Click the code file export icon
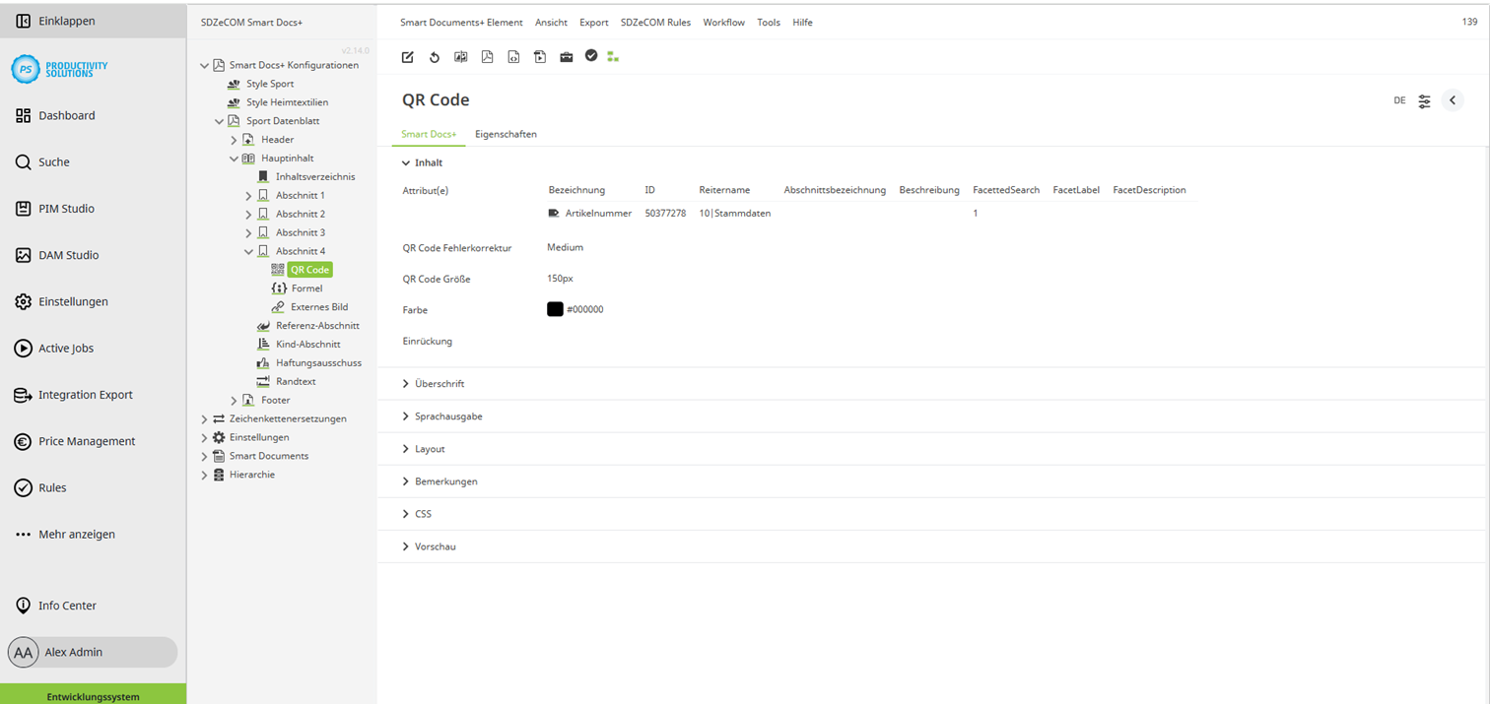The width and height of the screenshot is (1490, 704). click(513, 57)
